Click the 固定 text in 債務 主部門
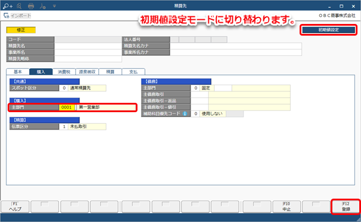Image resolution: width=361 pixels, height=222 pixels. tap(206, 88)
